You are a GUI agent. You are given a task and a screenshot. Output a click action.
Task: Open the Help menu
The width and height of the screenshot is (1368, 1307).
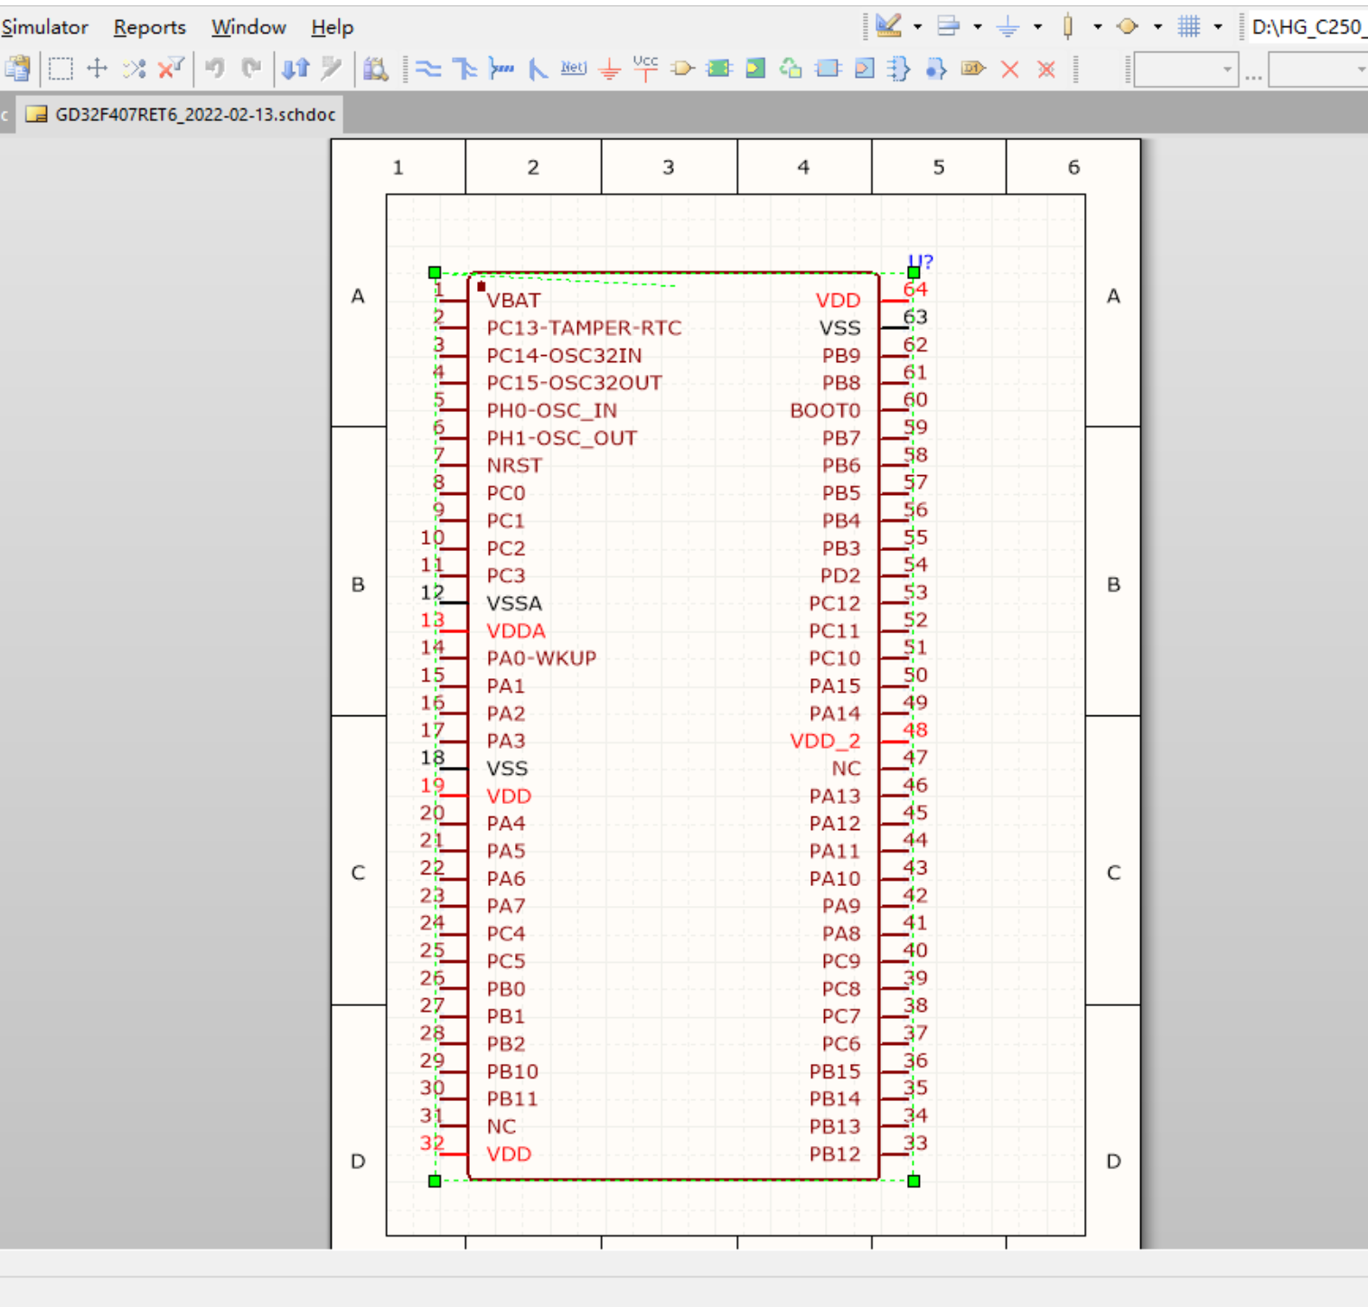coord(332,27)
